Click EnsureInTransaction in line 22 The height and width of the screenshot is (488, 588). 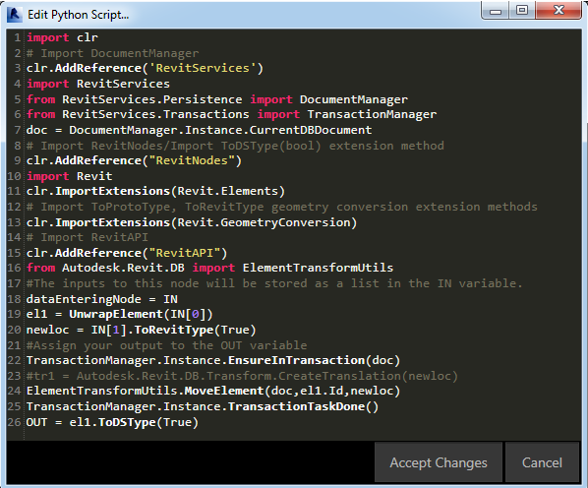coord(296,360)
